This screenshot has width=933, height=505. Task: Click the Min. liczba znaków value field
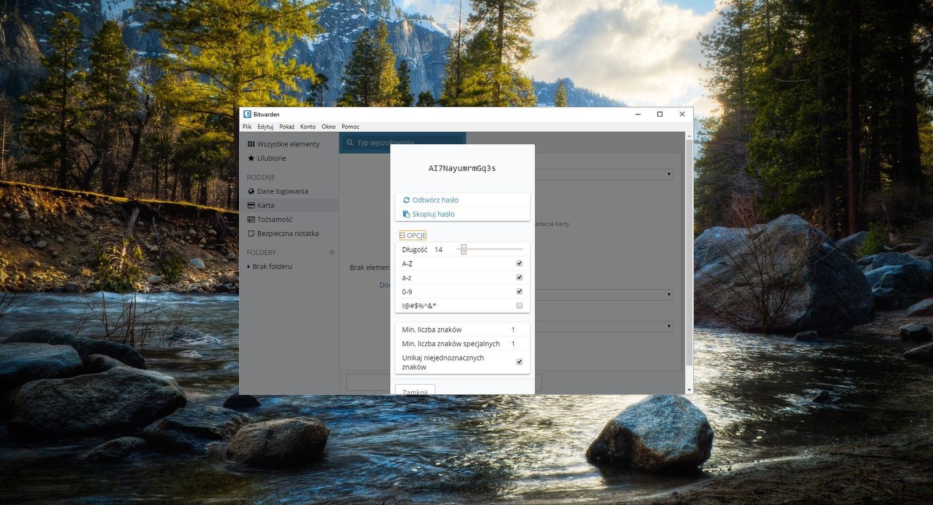pyautogui.click(x=513, y=329)
